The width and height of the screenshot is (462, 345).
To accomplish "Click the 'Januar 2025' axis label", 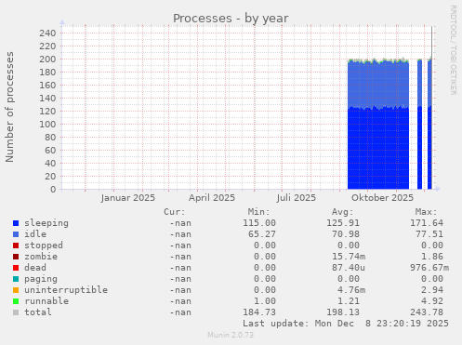I will (128, 198).
